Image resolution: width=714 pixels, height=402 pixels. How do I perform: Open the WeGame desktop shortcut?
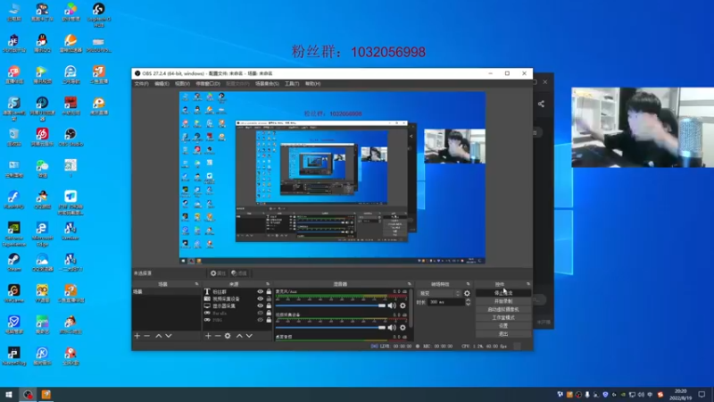pyautogui.click(x=14, y=294)
